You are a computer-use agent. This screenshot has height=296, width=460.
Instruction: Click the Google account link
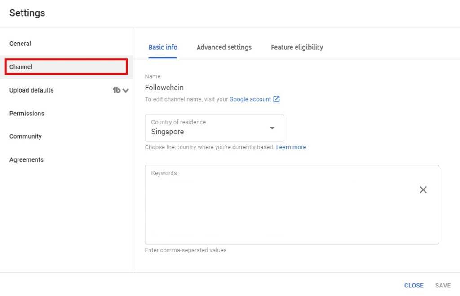pyautogui.click(x=250, y=99)
